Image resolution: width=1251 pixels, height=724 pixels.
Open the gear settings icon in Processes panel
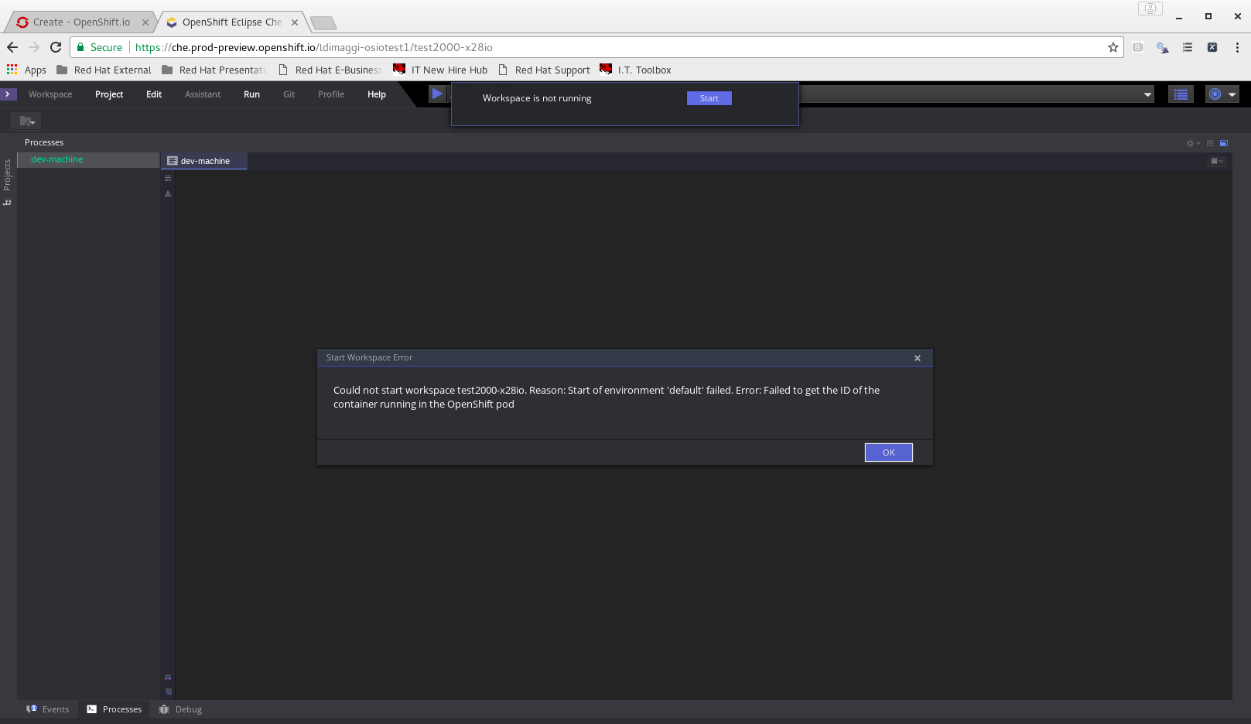[x=1189, y=143]
